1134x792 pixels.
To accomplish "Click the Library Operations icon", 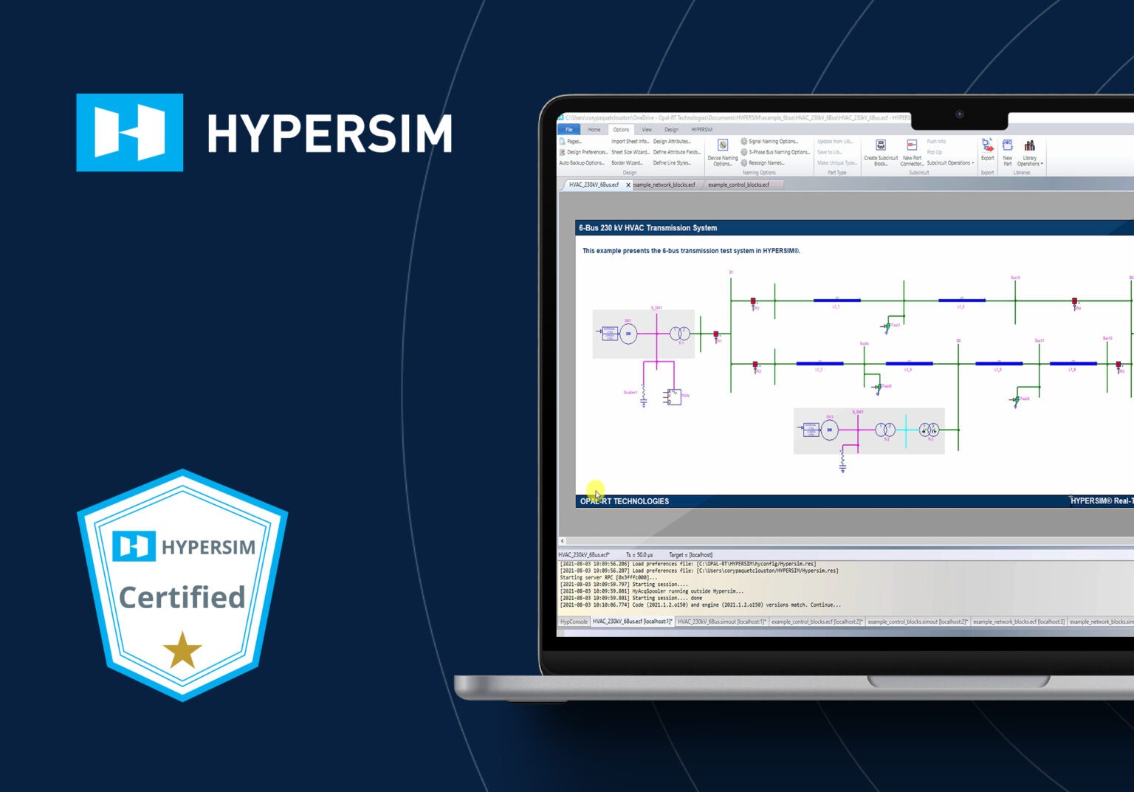I will coord(1029,146).
